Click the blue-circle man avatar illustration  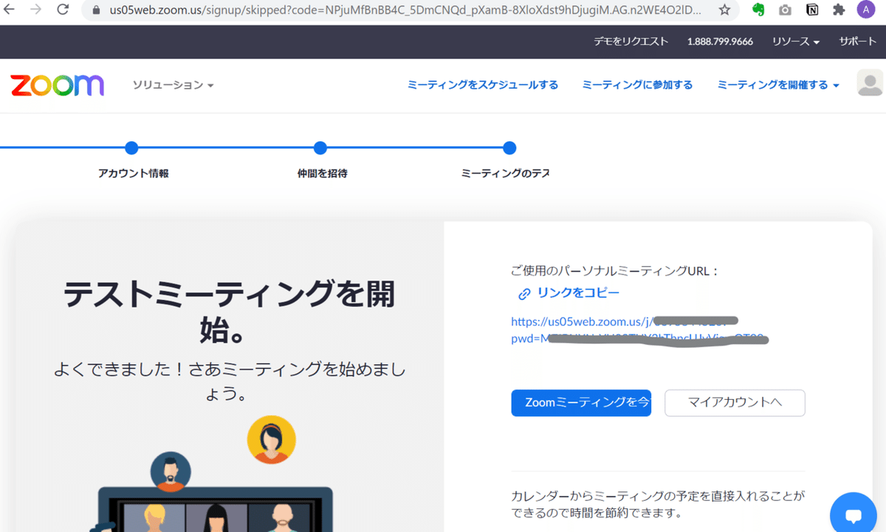[171, 471]
